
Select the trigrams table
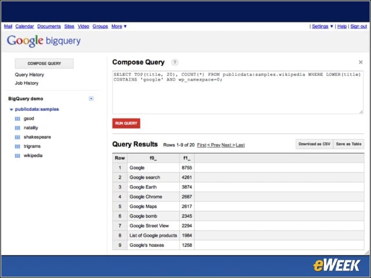pos(32,146)
